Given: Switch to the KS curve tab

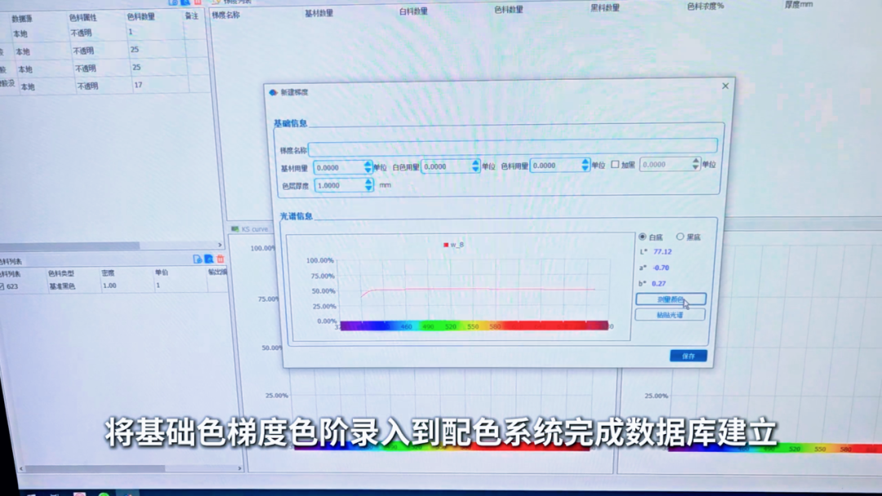Looking at the screenshot, I should [249, 229].
